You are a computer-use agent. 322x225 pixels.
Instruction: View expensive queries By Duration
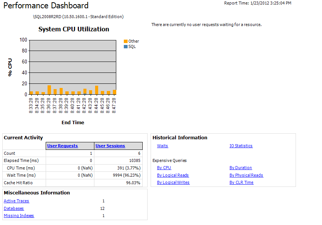(x=240, y=168)
